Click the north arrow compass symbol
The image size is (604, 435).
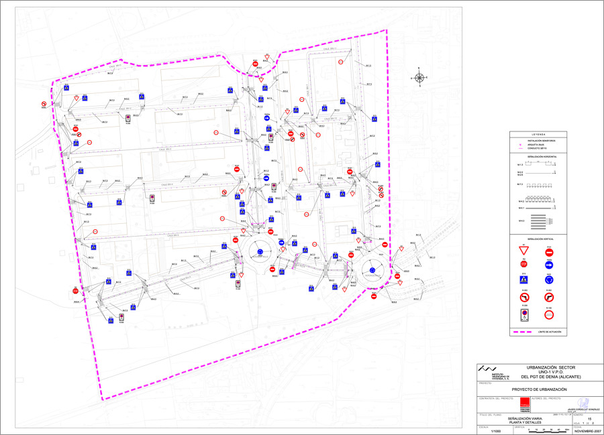coord(419,77)
